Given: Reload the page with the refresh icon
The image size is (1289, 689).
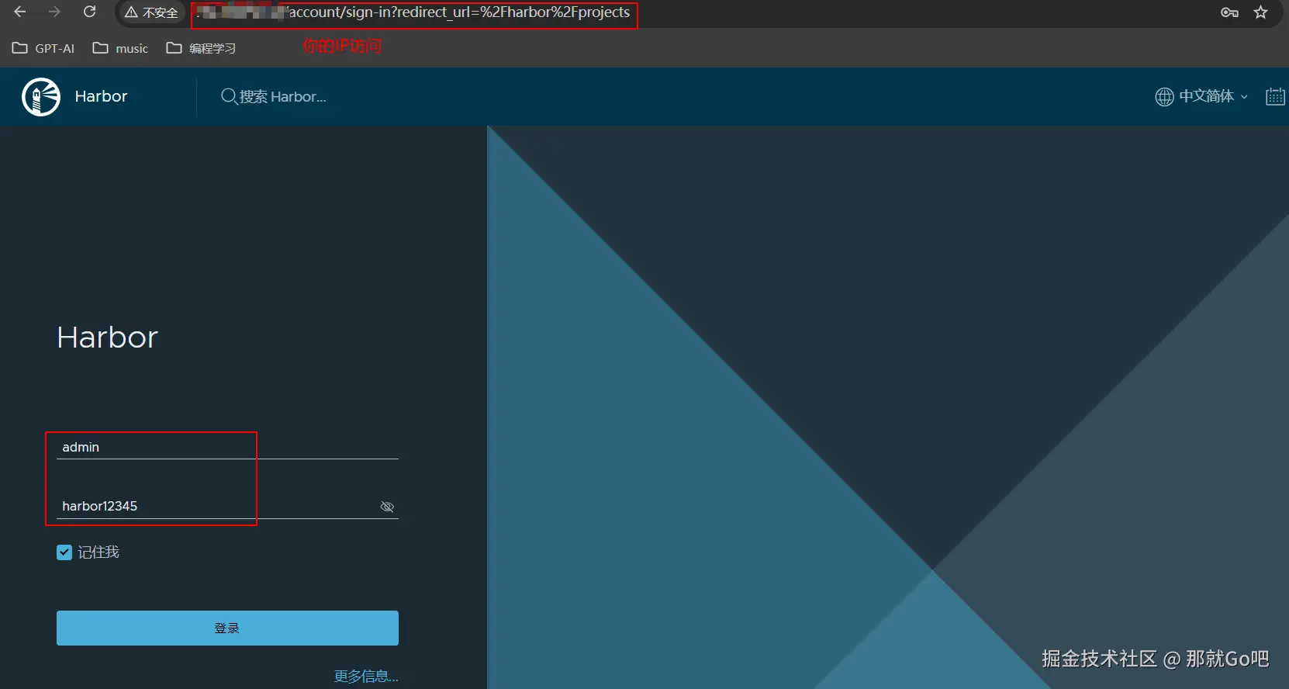Looking at the screenshot, I should click(89, 12).
